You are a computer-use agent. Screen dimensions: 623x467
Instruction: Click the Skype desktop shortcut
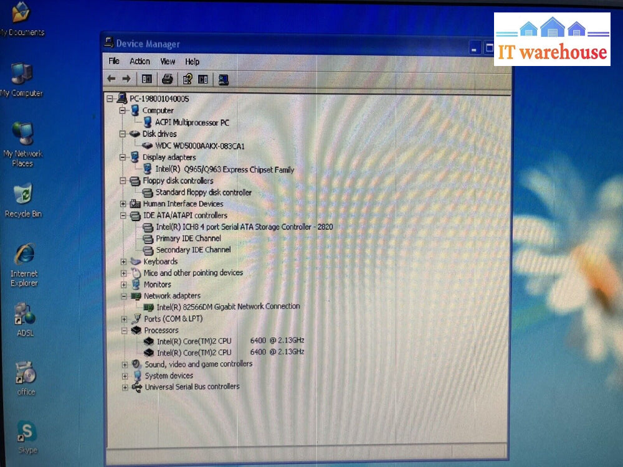(x=27, y=436)
